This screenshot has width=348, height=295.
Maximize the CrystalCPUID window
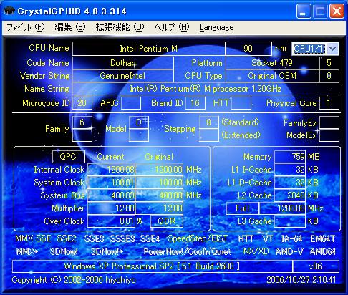point(320,11)
